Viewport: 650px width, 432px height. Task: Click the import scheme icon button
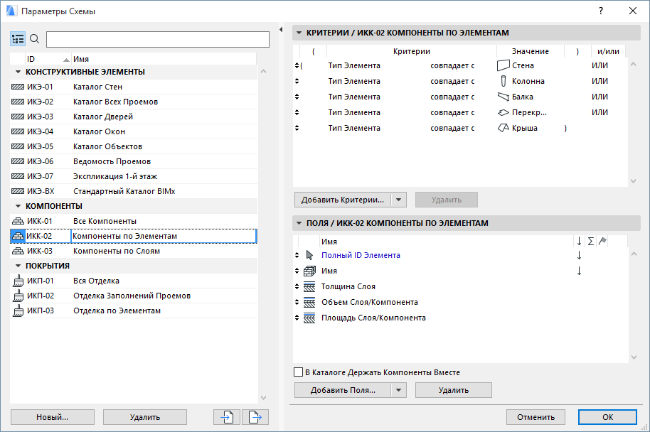click(227, 417)
